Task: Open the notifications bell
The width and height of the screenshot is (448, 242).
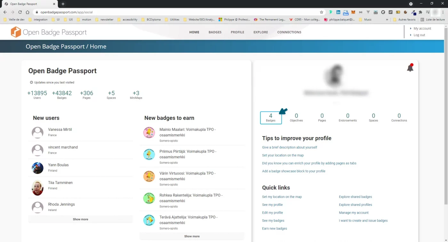Action: [x=410, y=68]
